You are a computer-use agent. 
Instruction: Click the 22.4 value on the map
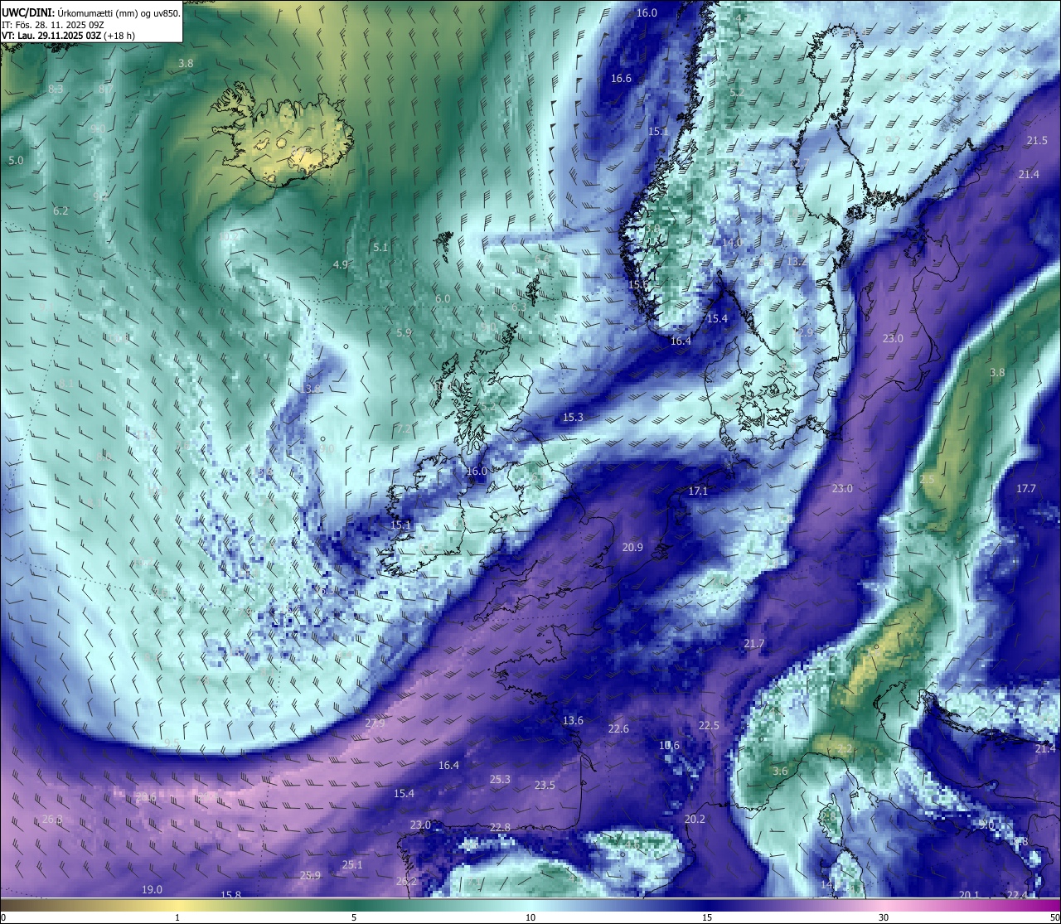(x=1017, y=895)
